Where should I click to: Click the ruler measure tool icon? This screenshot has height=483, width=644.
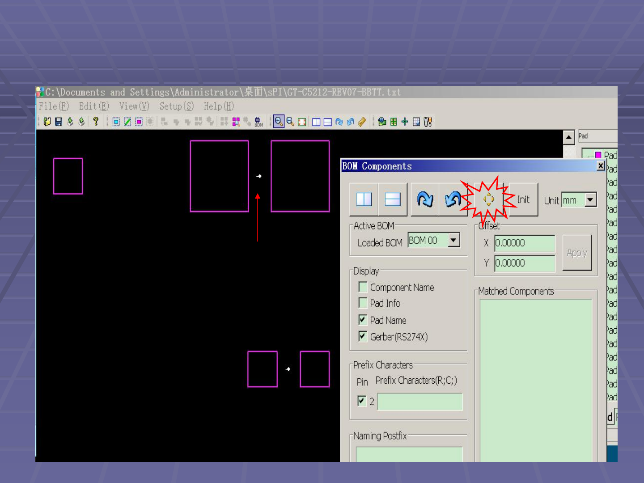coord(362,122)
